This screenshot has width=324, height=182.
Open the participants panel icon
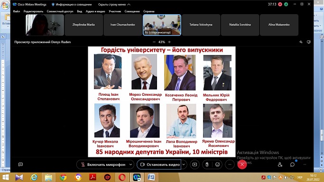[x=280, y=164]
